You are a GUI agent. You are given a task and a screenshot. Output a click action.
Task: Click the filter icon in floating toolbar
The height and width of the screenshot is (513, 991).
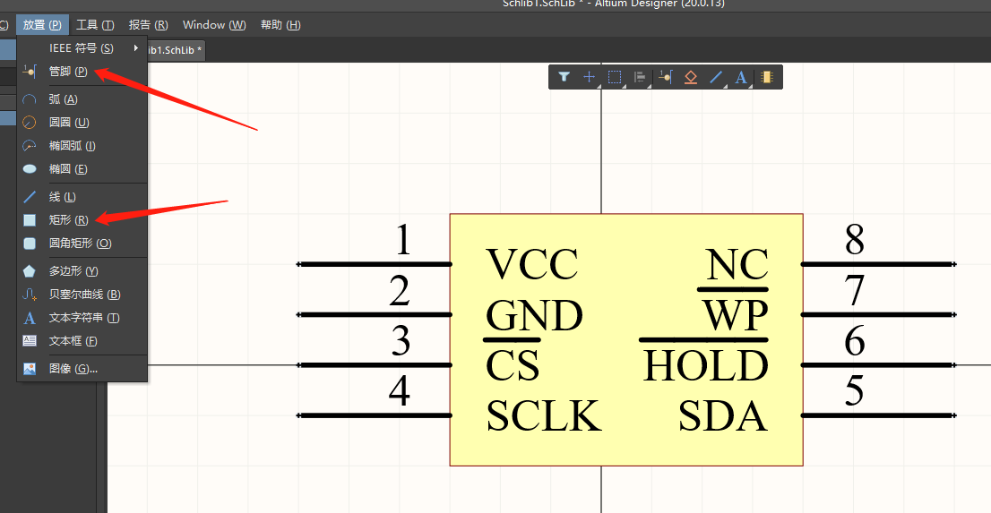pos(564,77)
